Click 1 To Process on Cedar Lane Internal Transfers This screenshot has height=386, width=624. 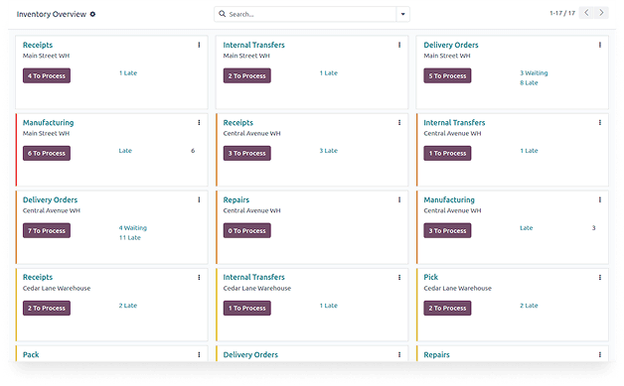tap(247, 308)
